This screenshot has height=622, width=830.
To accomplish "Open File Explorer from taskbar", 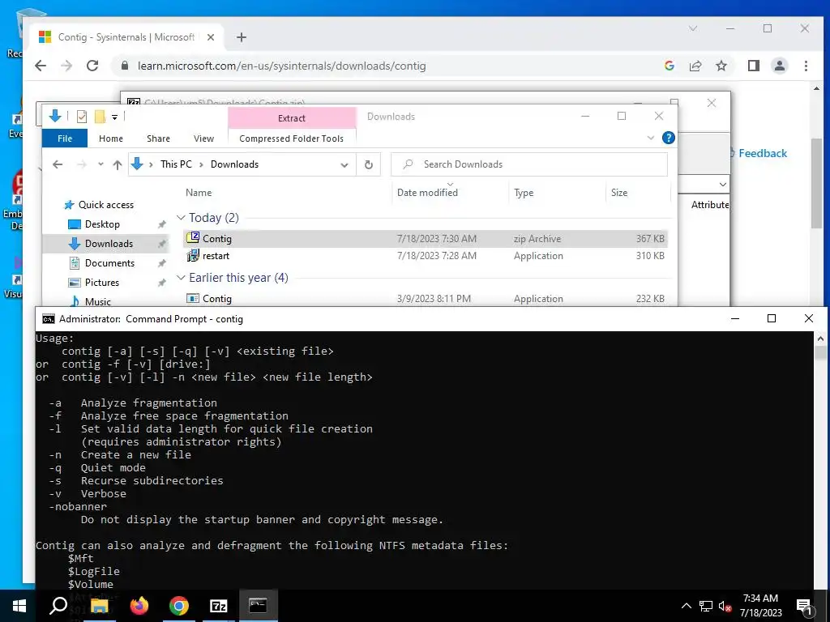I will tap(99, 606).
